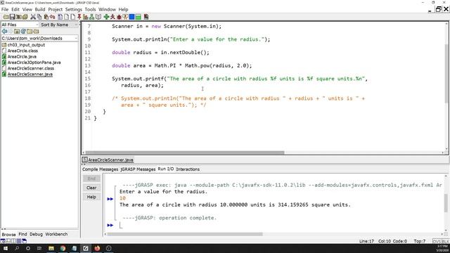Click the Paste clipboard icon
450x253 pixels.
click(x=46, y=17)
